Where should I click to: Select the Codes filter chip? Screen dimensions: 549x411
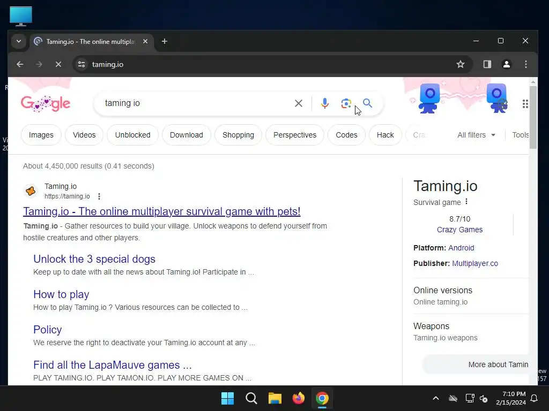[346, 135]
